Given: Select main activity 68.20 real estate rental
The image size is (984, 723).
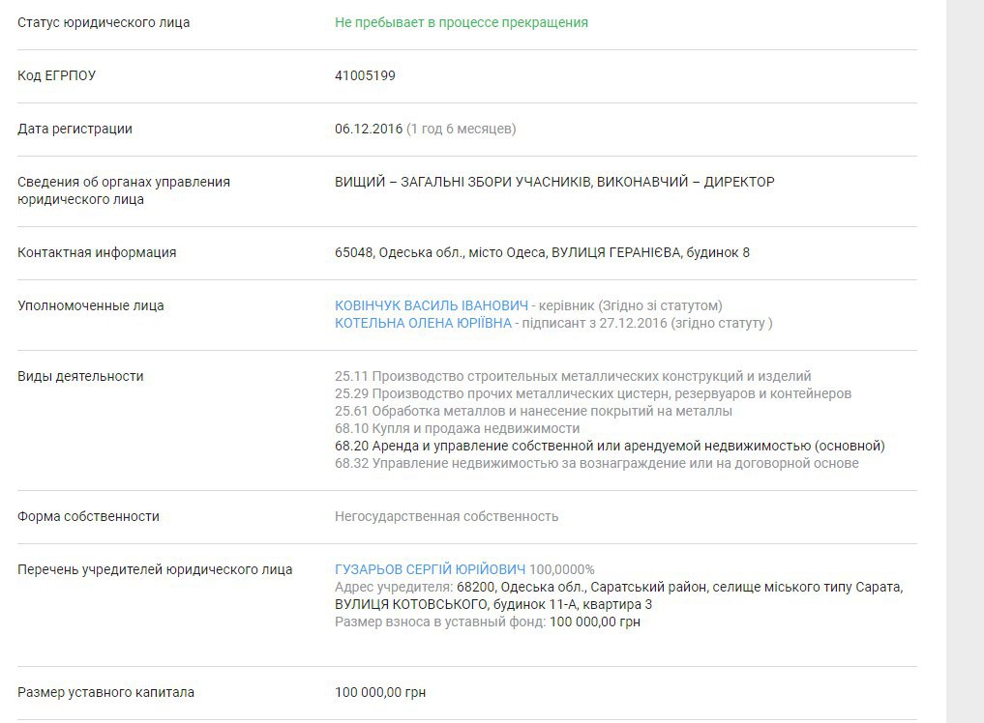Looking at the screenshot, I should pyautogui.click(x=610, y=446).
